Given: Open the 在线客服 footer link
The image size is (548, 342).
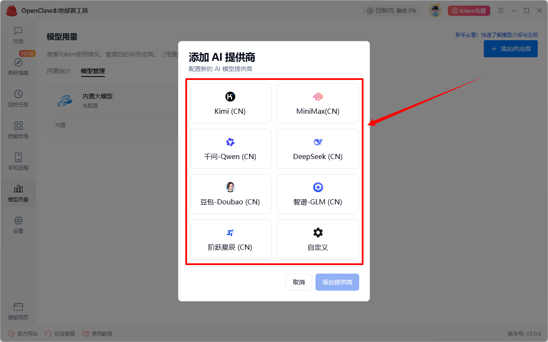Looking at the screenshot, I should (x=60, y=333).
